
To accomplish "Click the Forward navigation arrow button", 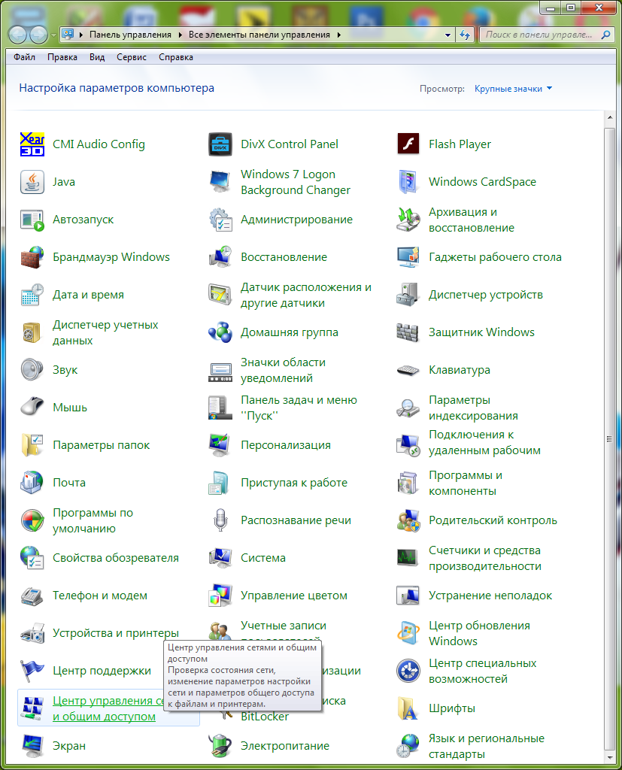I will tap(39, 35).
